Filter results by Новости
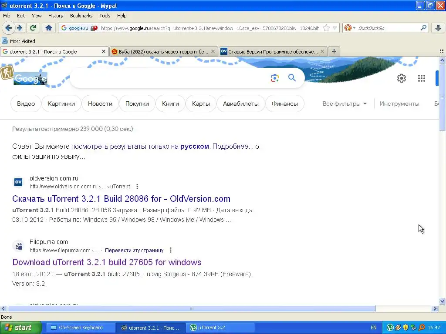The width and height of the screenshot is (446, 334). pyautogui.click(x=100, y=104)
